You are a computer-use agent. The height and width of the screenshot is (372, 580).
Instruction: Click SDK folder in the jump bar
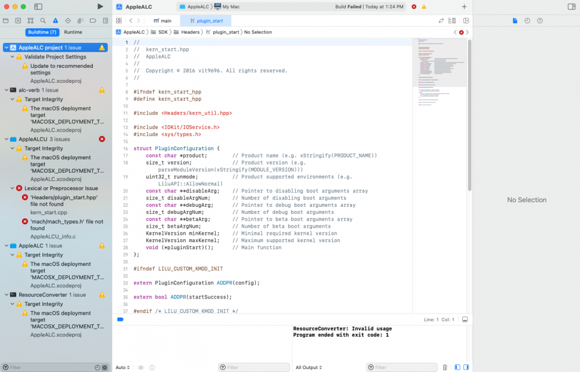coord(159,32)
